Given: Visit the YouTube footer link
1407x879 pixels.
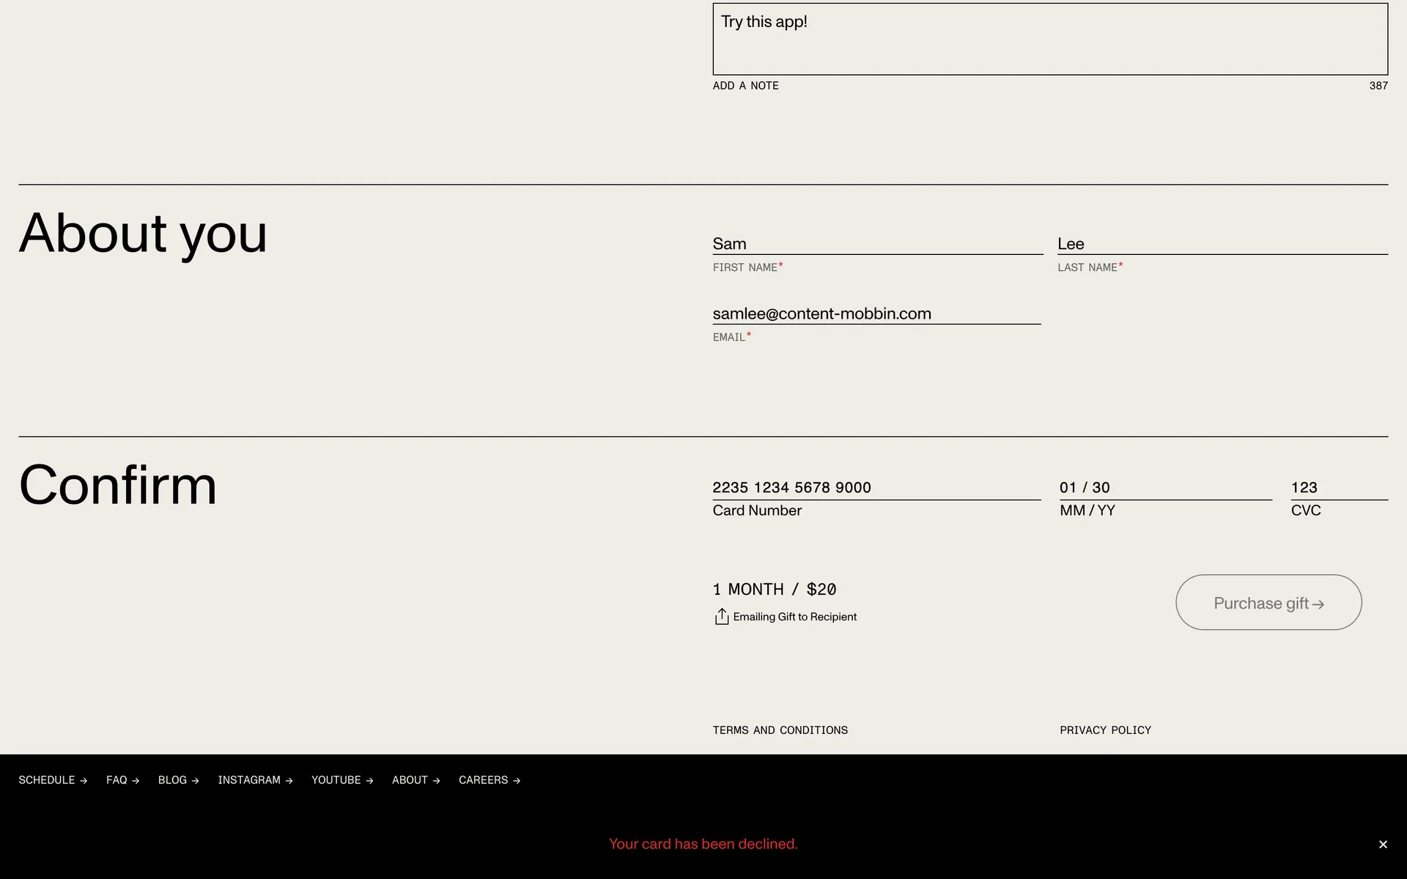Looking at the screenshot, I should [342, 780].
